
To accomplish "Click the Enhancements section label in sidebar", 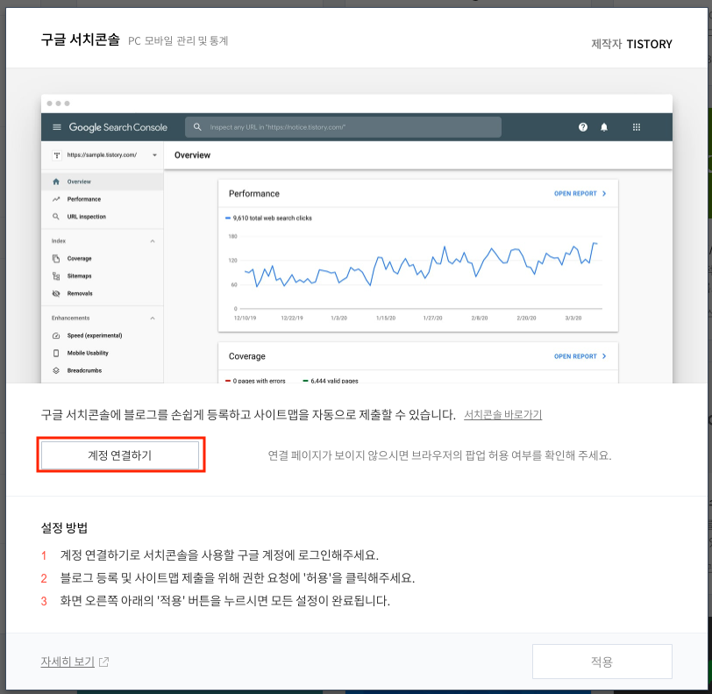I will [x=70, y=318].
